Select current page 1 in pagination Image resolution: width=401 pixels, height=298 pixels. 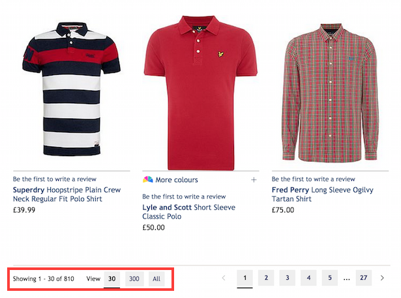(x=245, y=278)
